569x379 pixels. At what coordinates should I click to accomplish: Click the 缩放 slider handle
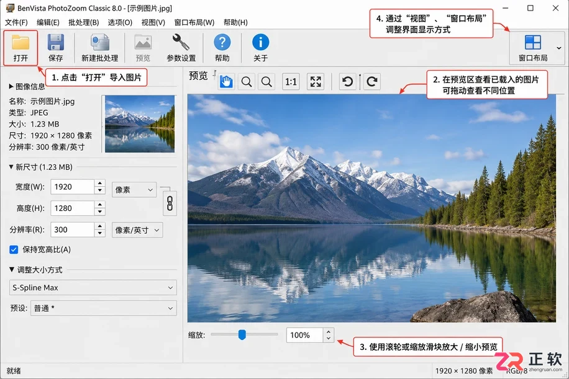(242, 334)
